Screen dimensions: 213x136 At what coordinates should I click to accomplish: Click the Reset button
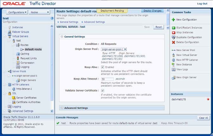(159, 27)
